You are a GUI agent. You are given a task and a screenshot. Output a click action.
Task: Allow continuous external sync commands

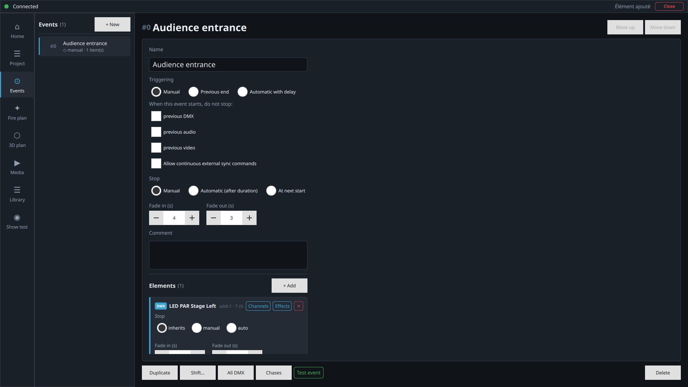point(156,163)
